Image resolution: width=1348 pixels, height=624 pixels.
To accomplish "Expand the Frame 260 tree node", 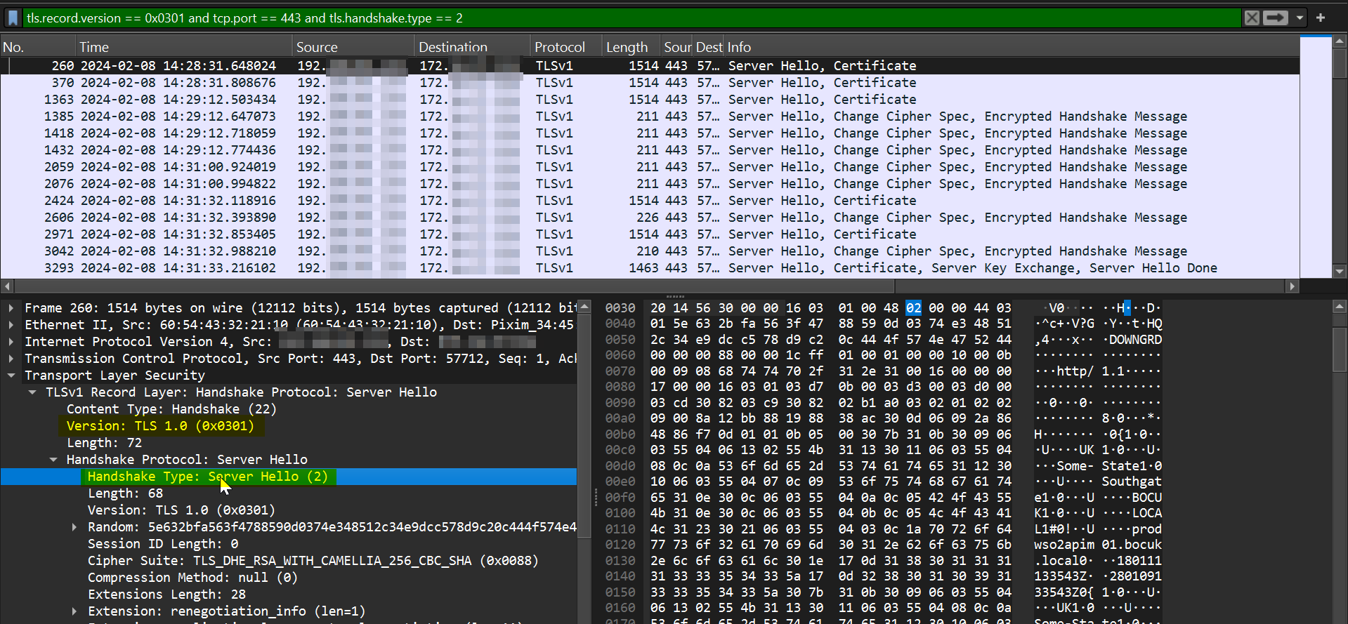I will [11, 308].
